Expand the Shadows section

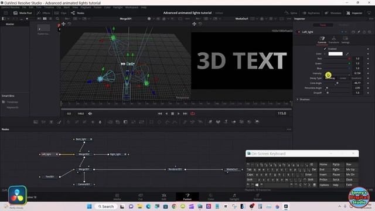click(298, 99)
